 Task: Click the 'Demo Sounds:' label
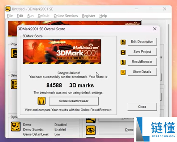33,129
